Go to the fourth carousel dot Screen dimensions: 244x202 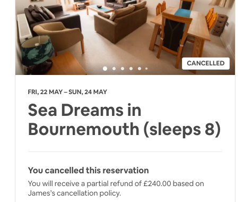[x=131, y=69]
